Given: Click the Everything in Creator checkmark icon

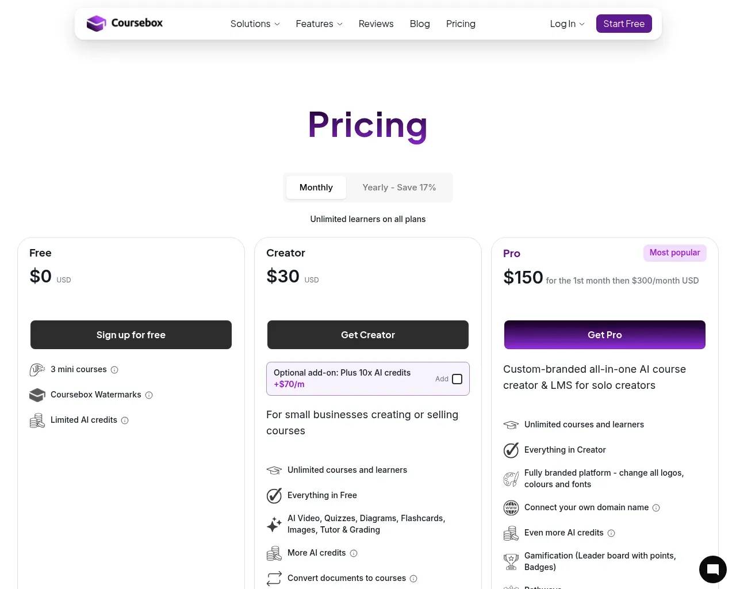Looking at the screenshot, I should (x=511, y=450).
